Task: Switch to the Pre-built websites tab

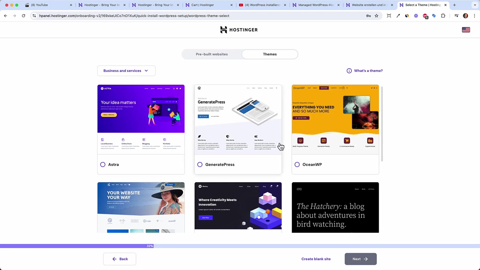Action: pos(212,54)
